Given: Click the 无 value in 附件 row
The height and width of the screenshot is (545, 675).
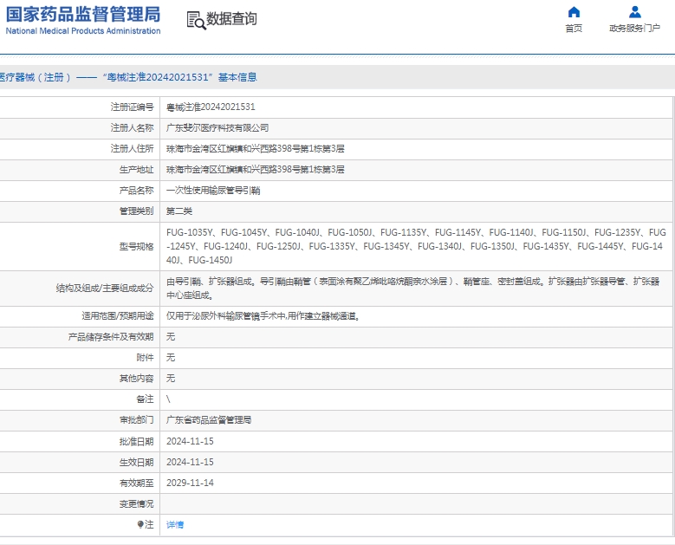Looking at the screenshot, I should point(171,358).
